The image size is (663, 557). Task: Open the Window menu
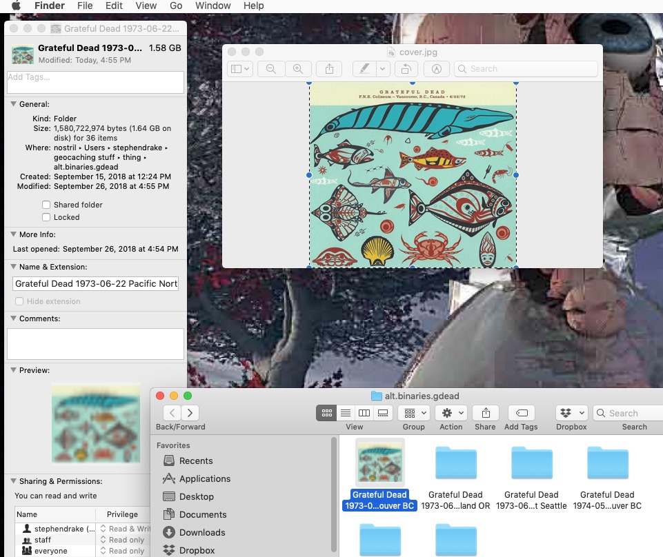click(212, 6)
